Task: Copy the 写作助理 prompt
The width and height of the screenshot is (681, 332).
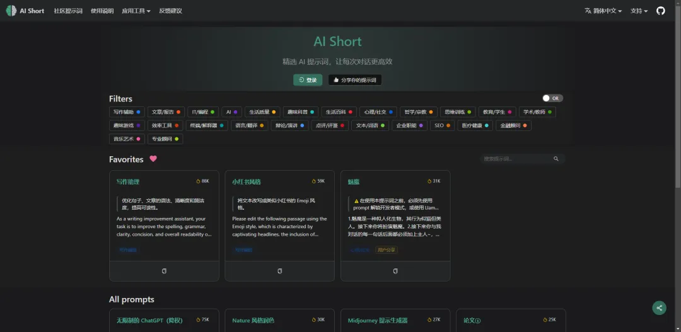Action: pos(164,272)
